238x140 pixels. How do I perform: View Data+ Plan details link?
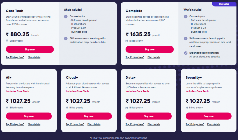pos(154,124)
